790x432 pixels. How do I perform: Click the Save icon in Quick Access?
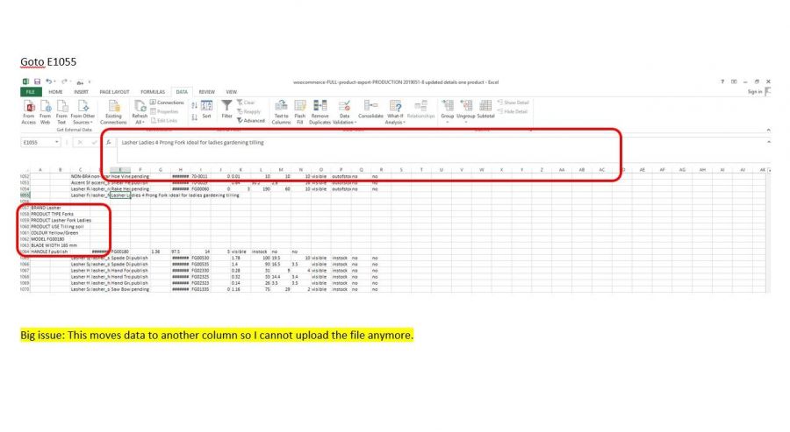pos(37,81)
